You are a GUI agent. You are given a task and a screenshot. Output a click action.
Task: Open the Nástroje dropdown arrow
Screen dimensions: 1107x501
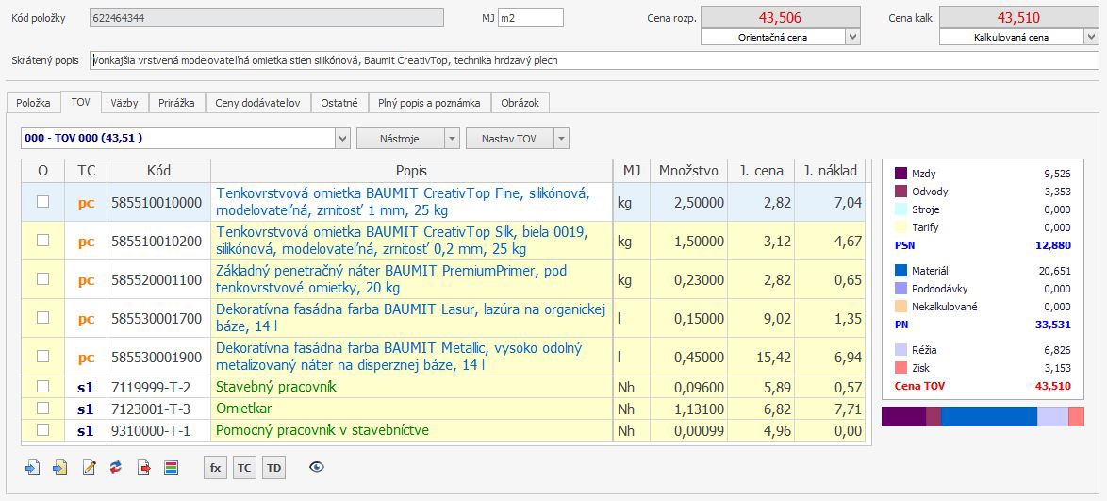tap(452, 139)
